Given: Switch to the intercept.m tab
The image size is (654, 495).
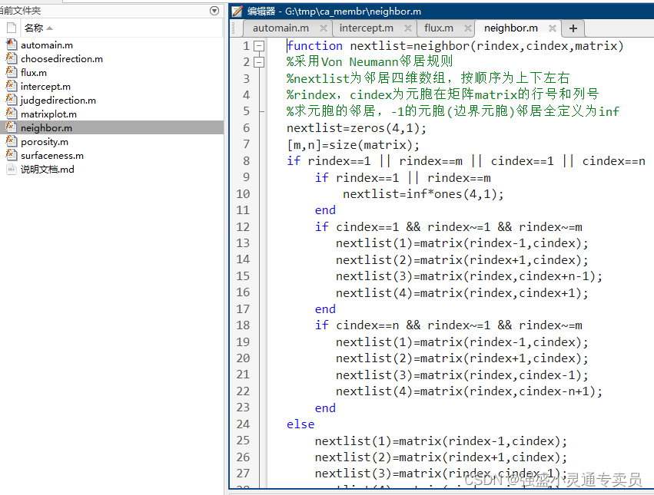Looking at the screenshot, I should tap(367, 28).
